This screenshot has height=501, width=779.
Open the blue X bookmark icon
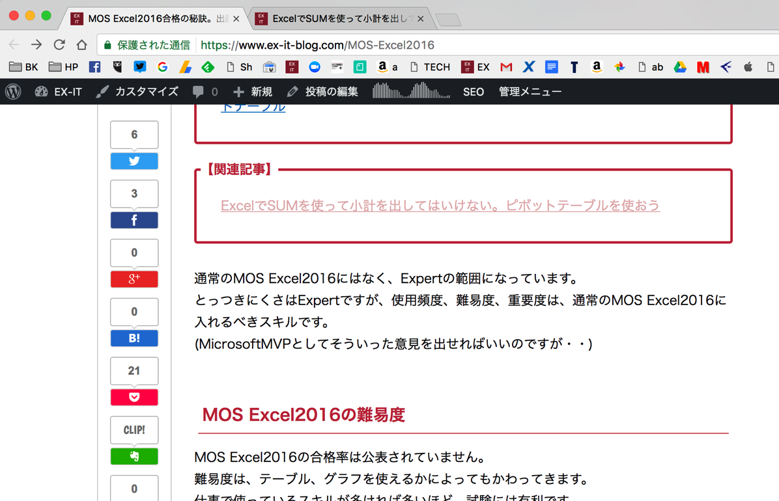pos(529,67)
